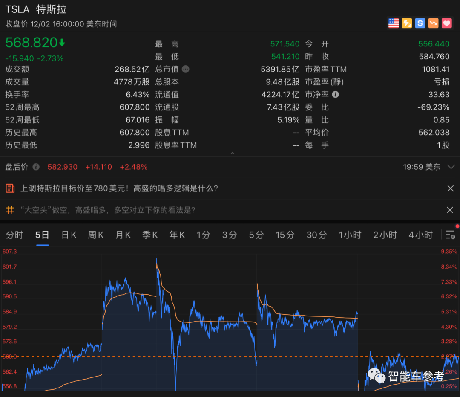Viewport: 460px width, 397px height.
Task: Tap the orange chart trend icon
Action: point(433,23)
